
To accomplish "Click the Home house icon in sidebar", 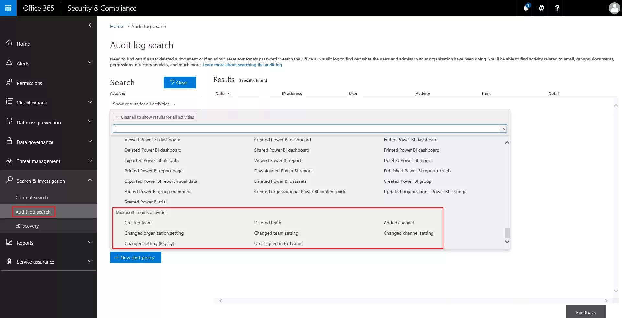I will (x=9, y=43).
